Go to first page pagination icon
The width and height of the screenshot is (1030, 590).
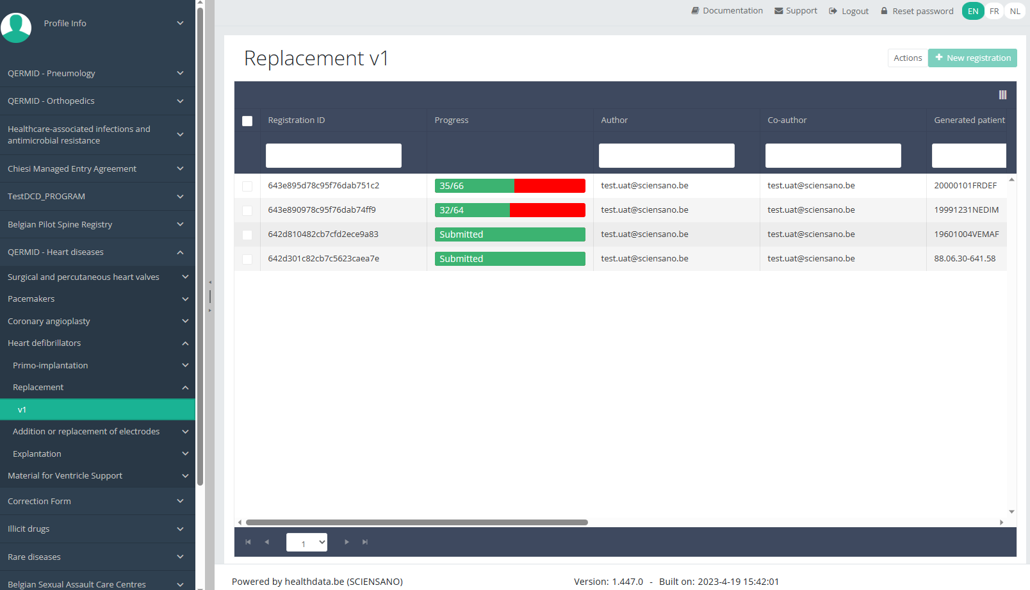coord(248,542)
